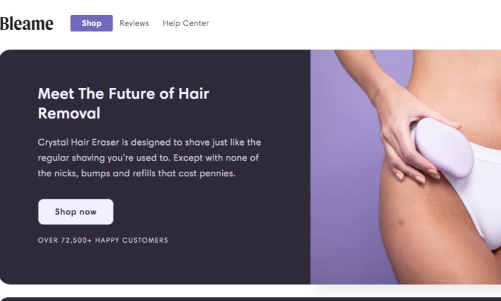This screenshot has height=301, width=501.
Task: Click 'Crystal Hair Eraser' in the description
Action: (78, 142)
